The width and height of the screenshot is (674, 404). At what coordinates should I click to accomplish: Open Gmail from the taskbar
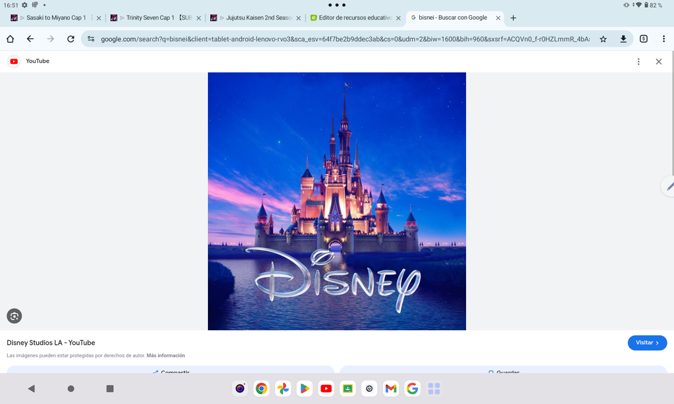[391, 388]
